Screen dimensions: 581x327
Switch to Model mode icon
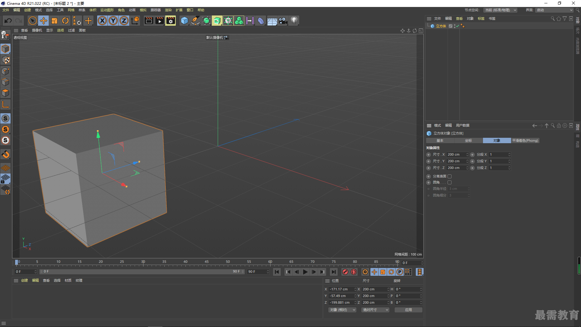(6, 49)
